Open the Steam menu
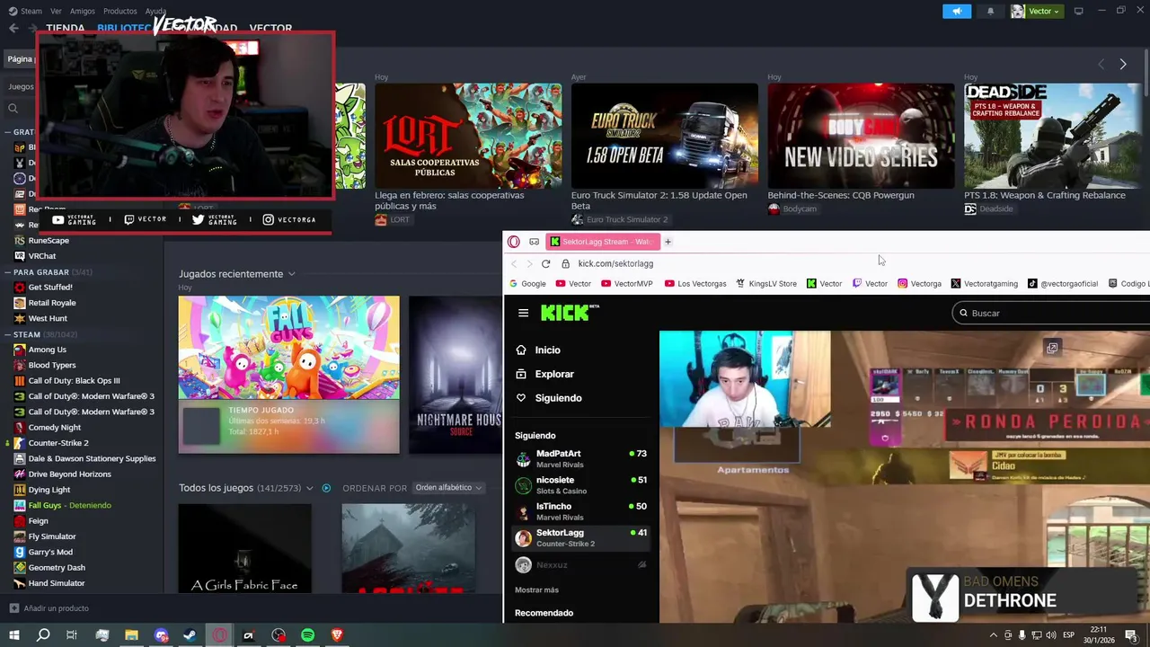 point(25,11)
